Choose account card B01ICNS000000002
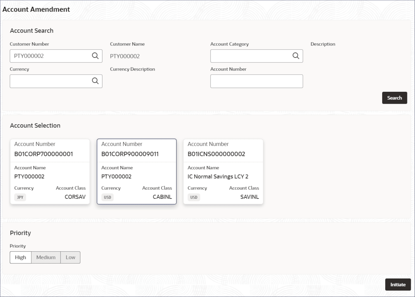This screenshot has height=297, width=415. 223,171
